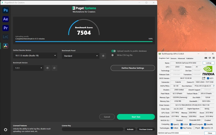Click the GPU Name field in GPU-Z
The width and height of the screenshot is (216, 135).
[186, 63]
